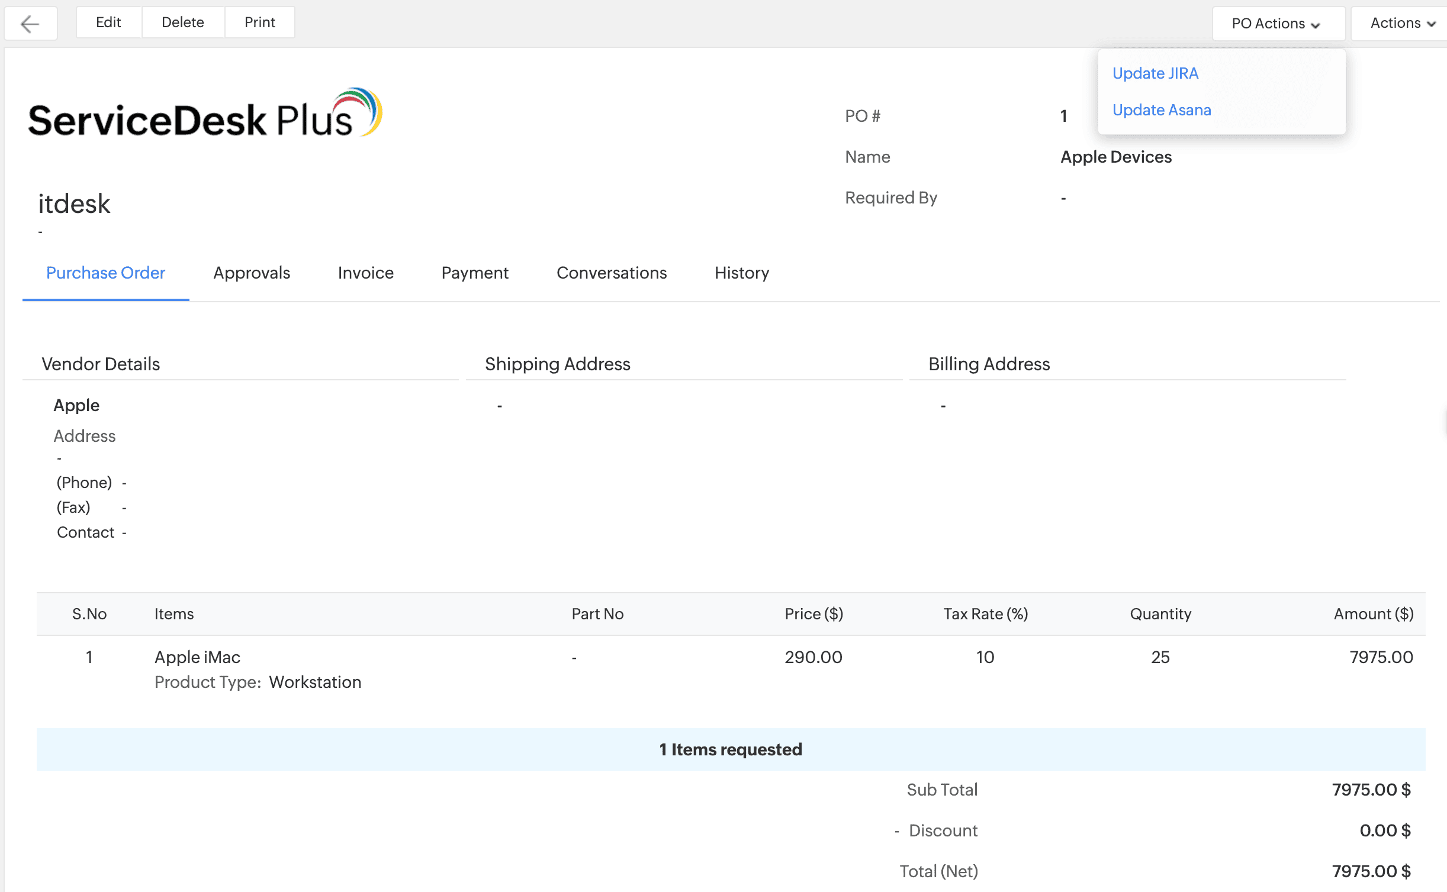
Task: Click the Edit button
Action: pos(108,22)
